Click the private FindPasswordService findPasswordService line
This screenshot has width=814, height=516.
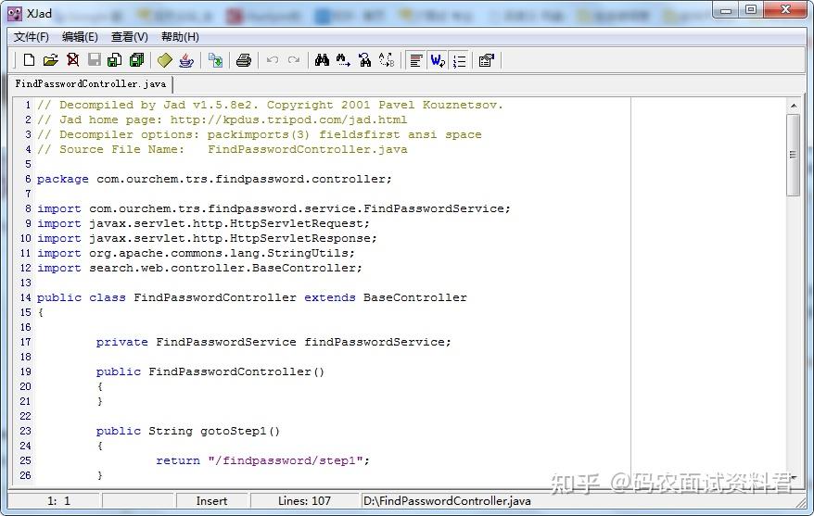click(x=273, y=342)
